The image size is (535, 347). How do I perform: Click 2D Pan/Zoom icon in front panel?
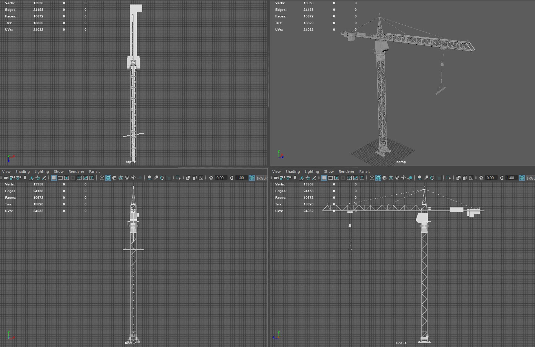point(38,178)
